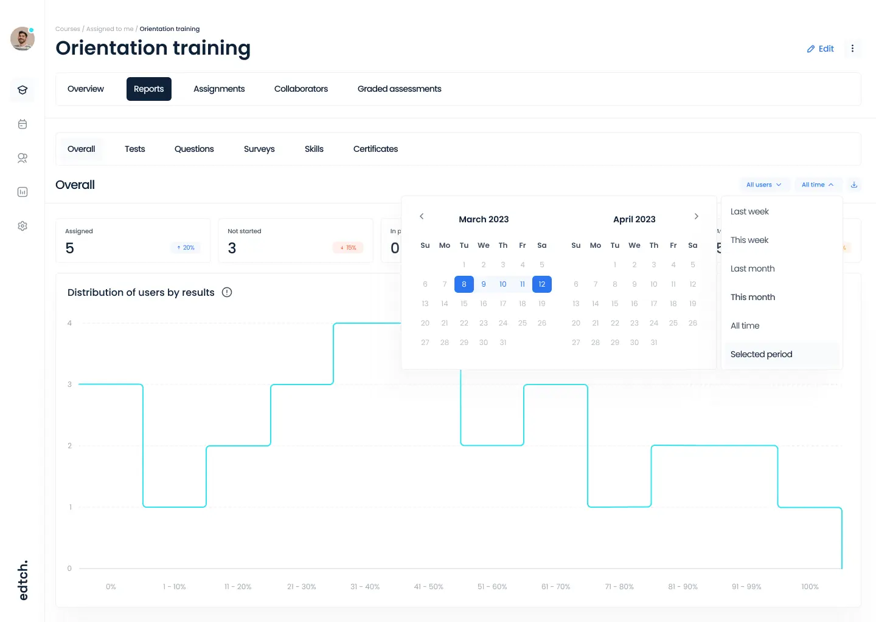Select March 9 in the calendar

tap(484, 284)
